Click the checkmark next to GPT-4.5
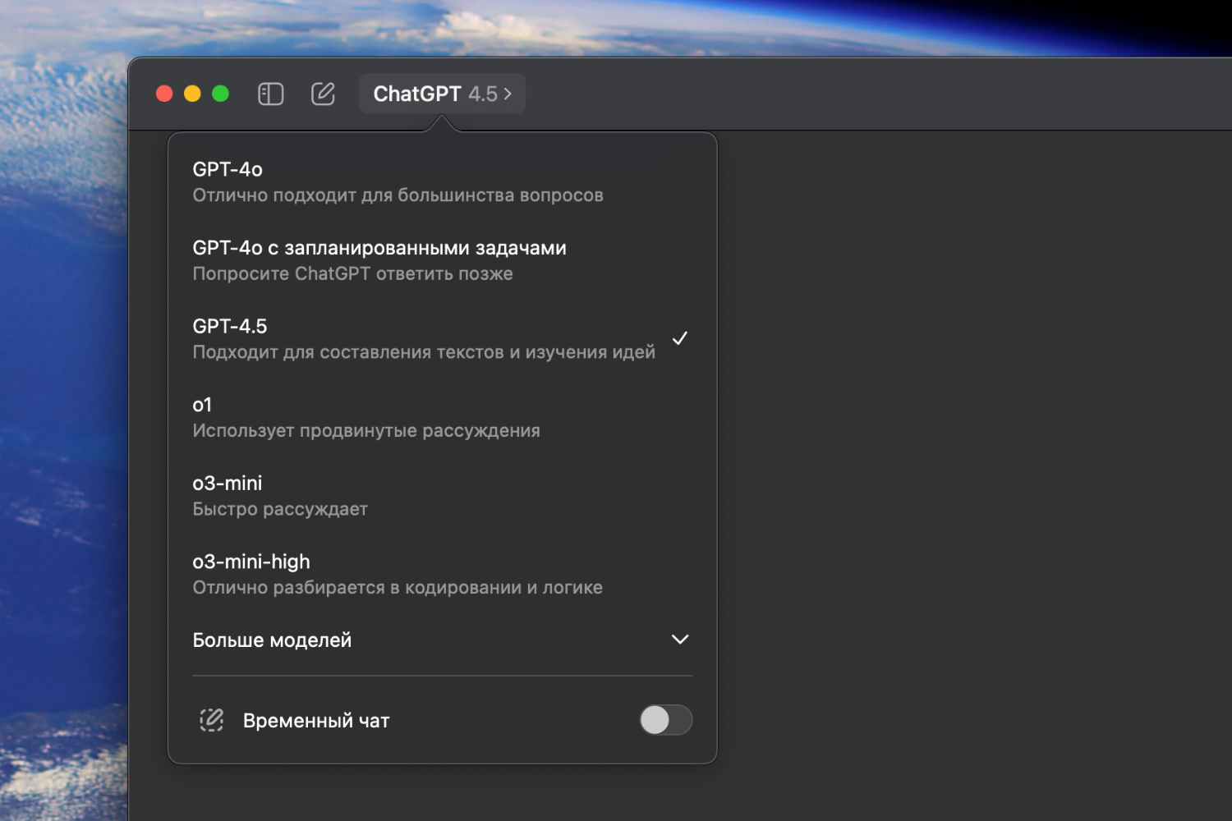 coord(679,338)
